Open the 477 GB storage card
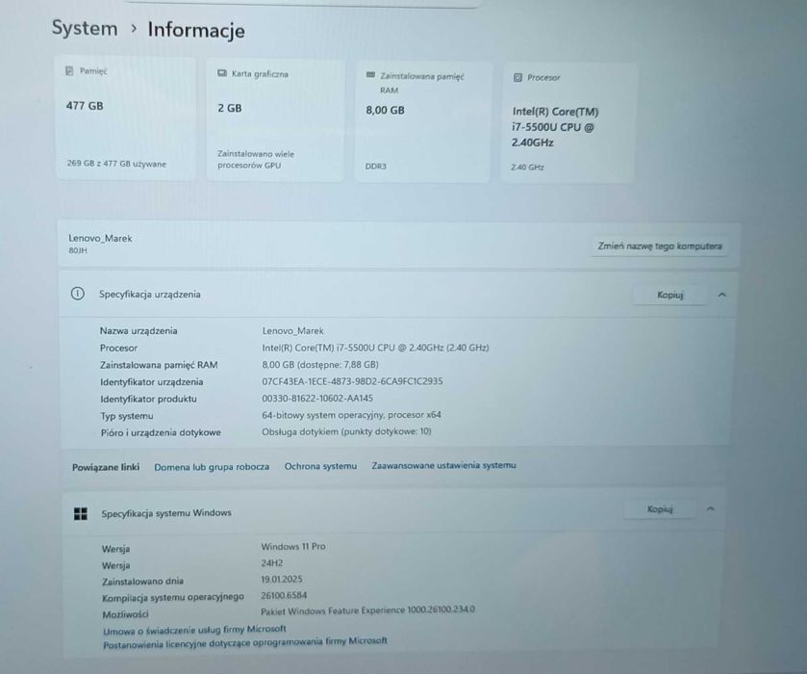Image resolution: width=807 pixels, height=674 pixels. (126, 118)
